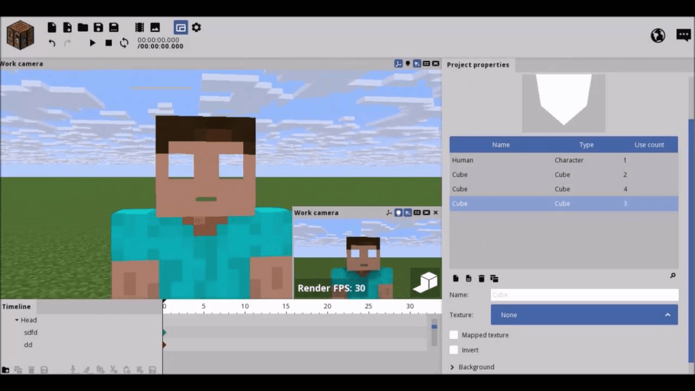Click the Name input field for the Cube
Viewport: 695px width, 391px height.
click(x=584, y=295)
